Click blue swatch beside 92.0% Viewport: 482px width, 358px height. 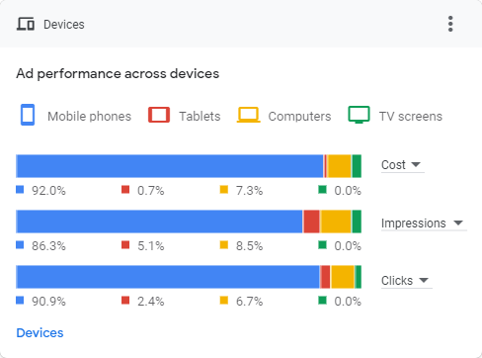(20, 190)
